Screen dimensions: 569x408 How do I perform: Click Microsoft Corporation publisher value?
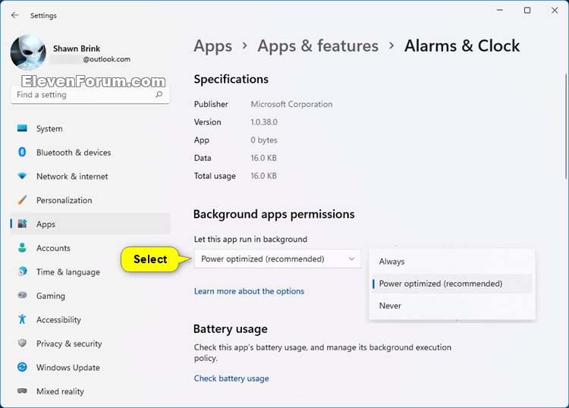pyautogui.click(x=291, y=105)
